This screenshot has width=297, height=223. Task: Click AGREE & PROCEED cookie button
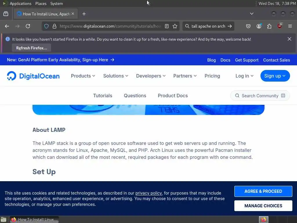tap(263, 191)
